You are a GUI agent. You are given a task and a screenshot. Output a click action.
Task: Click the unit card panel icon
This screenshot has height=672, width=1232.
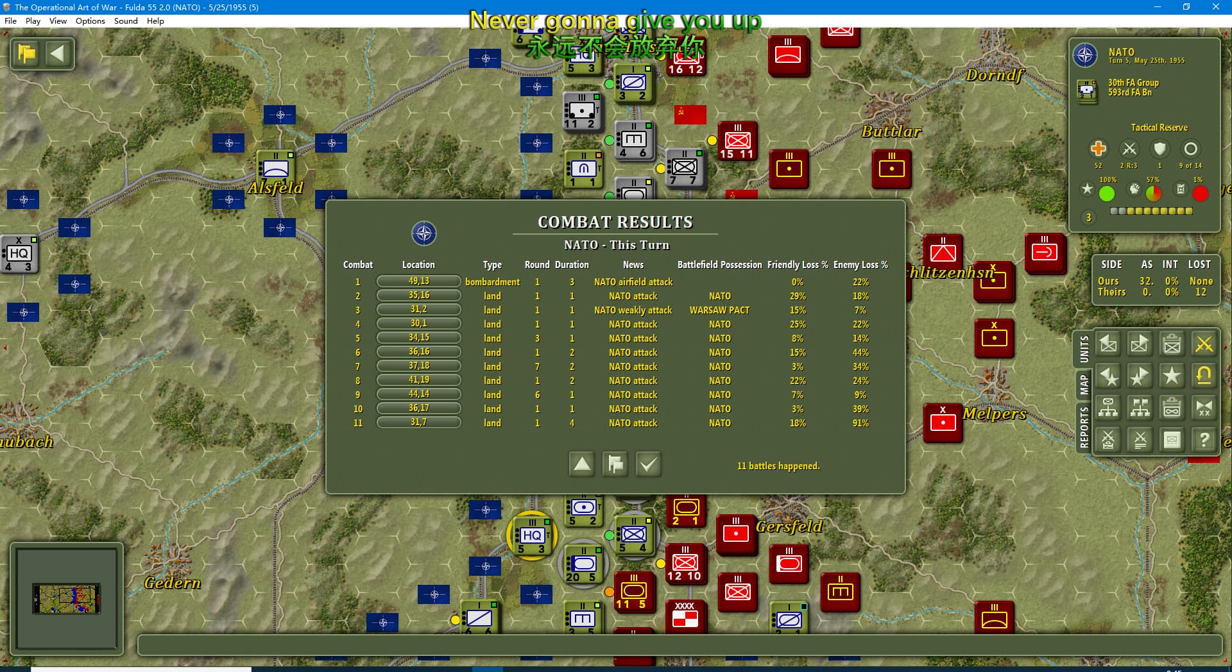pos(1172,440)
